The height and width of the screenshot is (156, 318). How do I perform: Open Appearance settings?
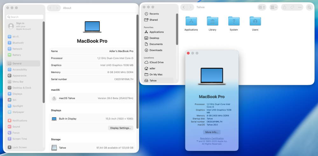click(x=23, y=76)
